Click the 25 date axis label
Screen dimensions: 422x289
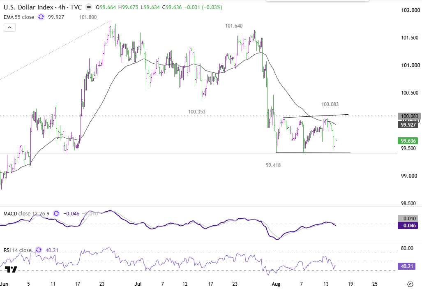(375, 284)
